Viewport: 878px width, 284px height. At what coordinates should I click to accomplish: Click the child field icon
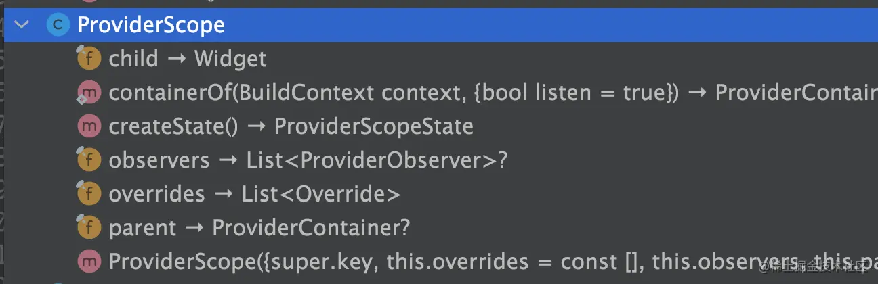(89, 59)
